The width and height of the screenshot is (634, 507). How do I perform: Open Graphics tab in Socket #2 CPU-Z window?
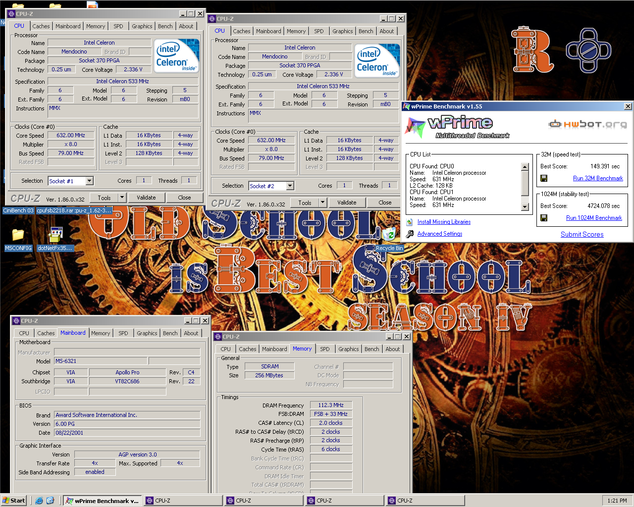pos(343,31)
